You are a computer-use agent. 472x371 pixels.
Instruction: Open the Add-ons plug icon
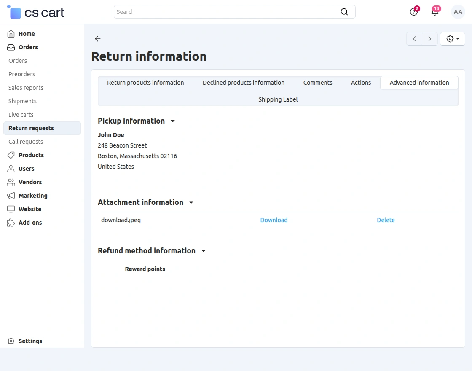[10, 223]
